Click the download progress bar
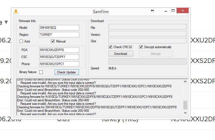The height and width of the screenshot is (140, 215). point(147,61)
